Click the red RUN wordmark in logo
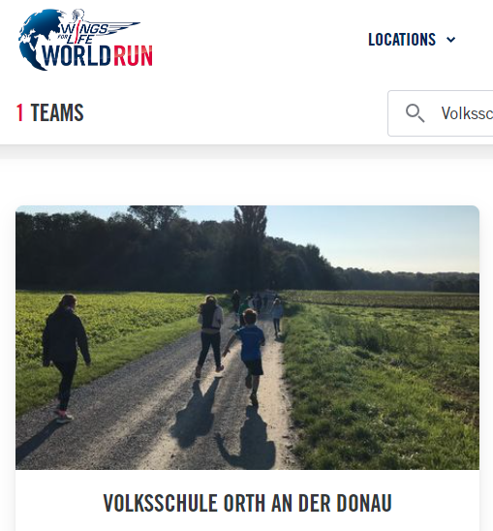Screen dimensions: 493x531 (133, 56)
